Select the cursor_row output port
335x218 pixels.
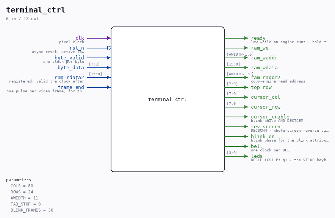(x=266, y=107)
